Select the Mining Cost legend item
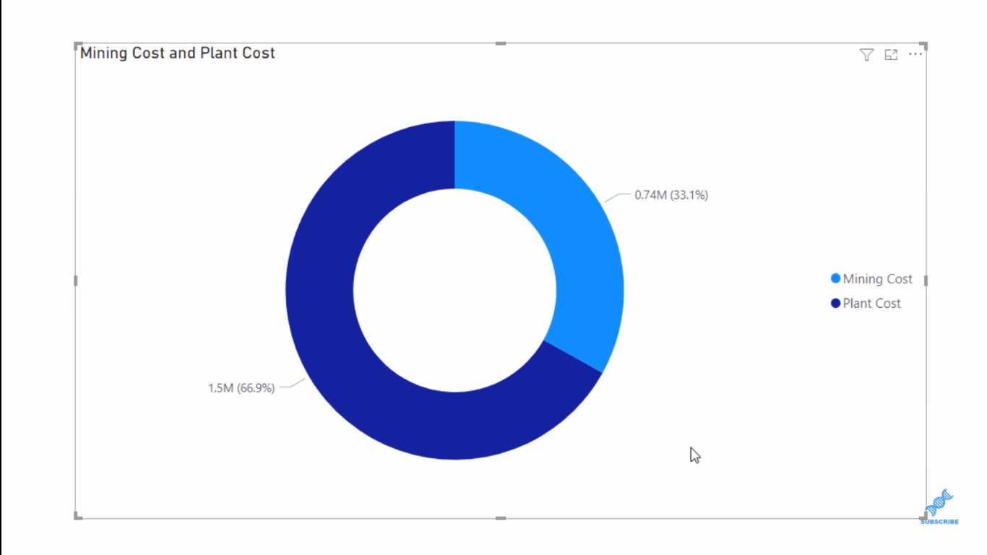Image resolution: width=987 pixels, height=555 pixels. point(871,279)
